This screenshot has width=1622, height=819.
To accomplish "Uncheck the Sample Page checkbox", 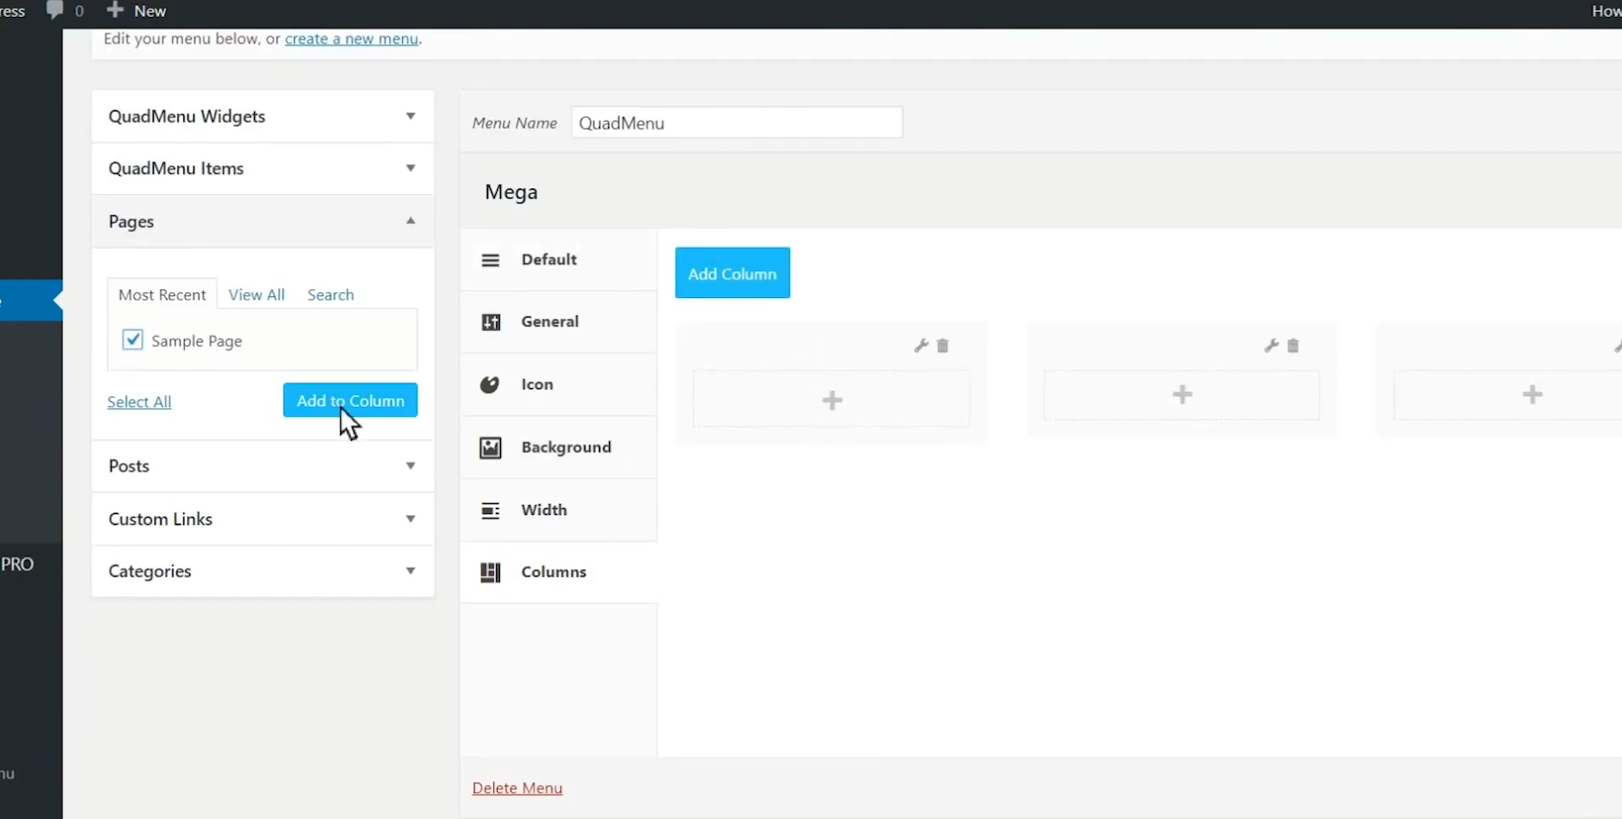I will [133, 339].
